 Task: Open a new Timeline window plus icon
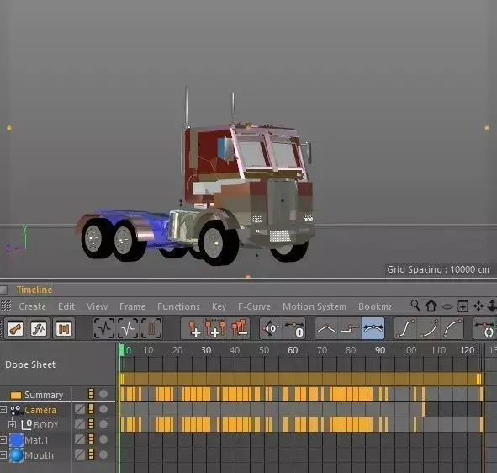[463, 306]
